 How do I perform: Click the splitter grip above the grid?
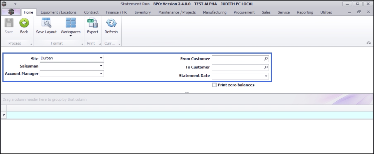coord(187,92)
